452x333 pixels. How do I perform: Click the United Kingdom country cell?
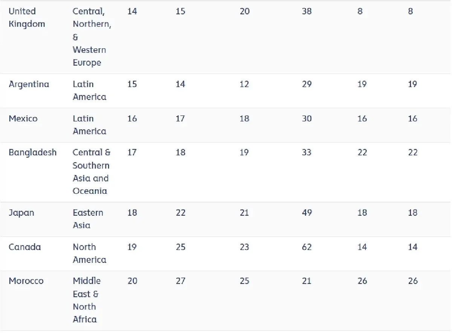click(27, 18)
